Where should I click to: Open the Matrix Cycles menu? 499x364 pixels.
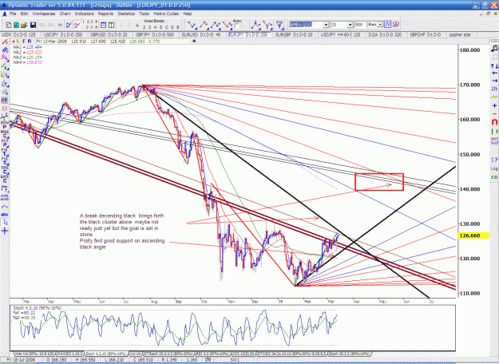tap(166, 14)
